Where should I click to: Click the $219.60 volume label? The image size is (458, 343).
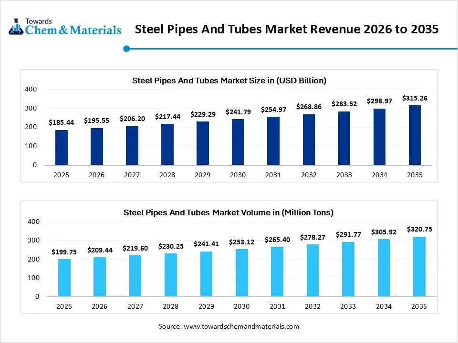click(x=135, y=248)
